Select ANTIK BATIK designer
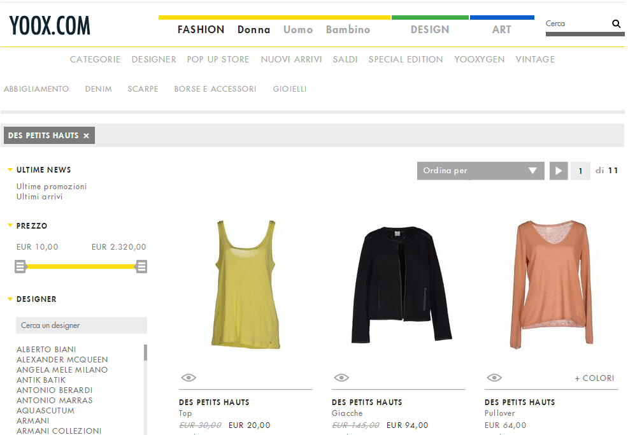This screenshot has height=435, width=628. [41, 380]
